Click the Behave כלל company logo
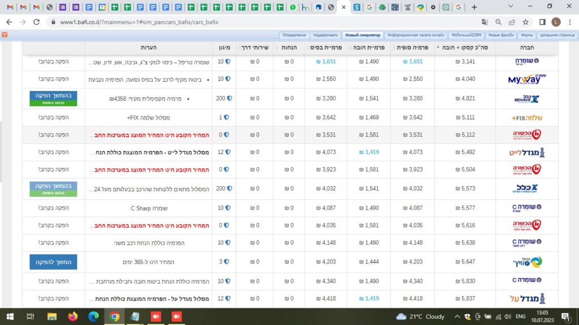The width and height of the screenshot is (579, 325). click(527, 98)
